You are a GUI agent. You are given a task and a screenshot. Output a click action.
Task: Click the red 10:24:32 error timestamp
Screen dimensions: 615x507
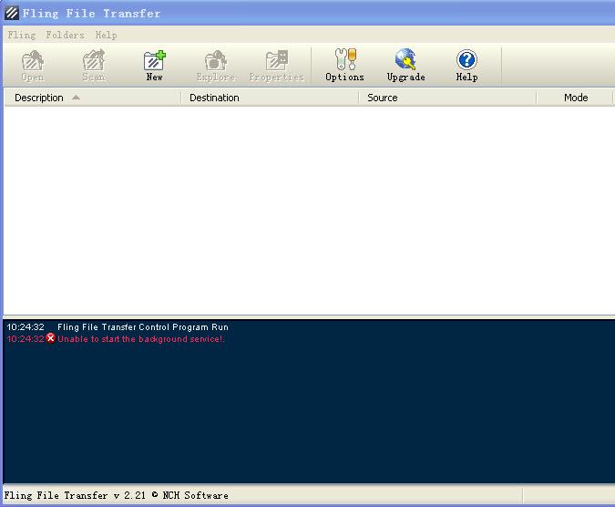pyautogui.click(x=26, y=338)
